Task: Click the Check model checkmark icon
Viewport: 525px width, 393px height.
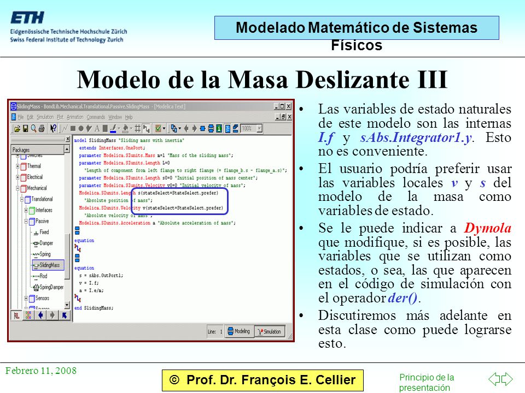Action: coord(159,128)
